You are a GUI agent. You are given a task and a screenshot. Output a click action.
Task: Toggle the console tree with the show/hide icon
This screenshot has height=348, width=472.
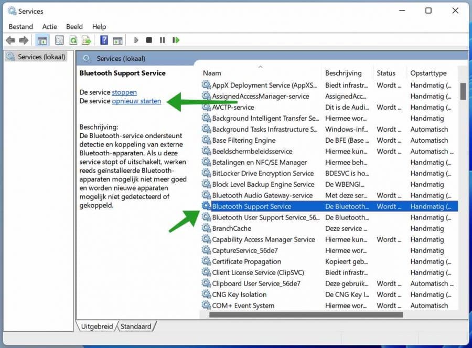point(42,40)
